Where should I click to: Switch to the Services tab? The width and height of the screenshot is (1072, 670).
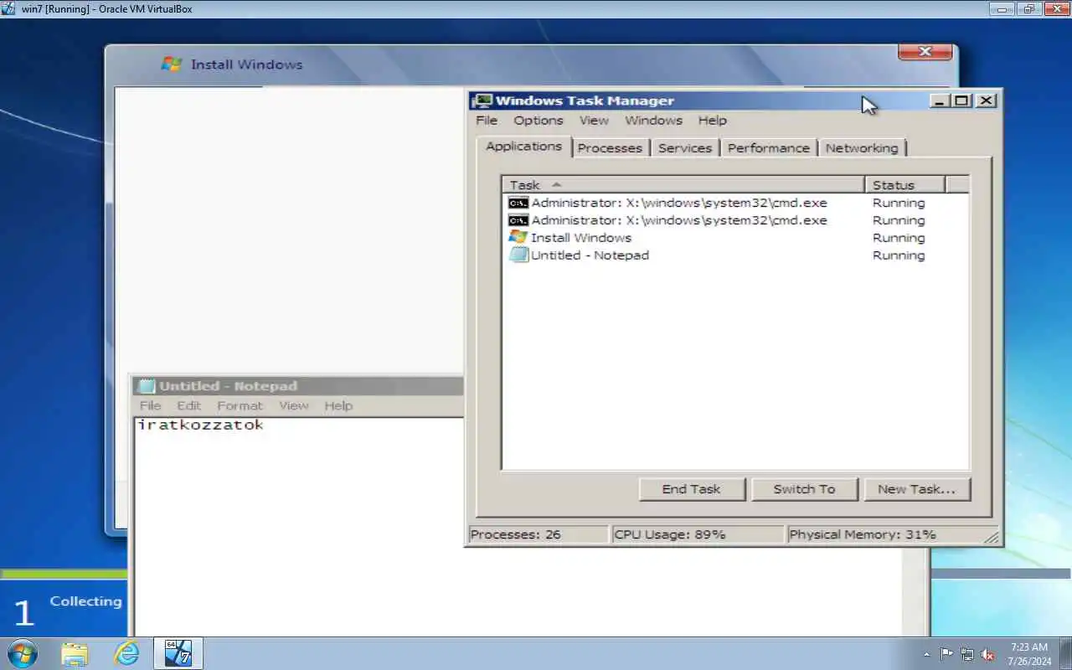pos(685,148)
